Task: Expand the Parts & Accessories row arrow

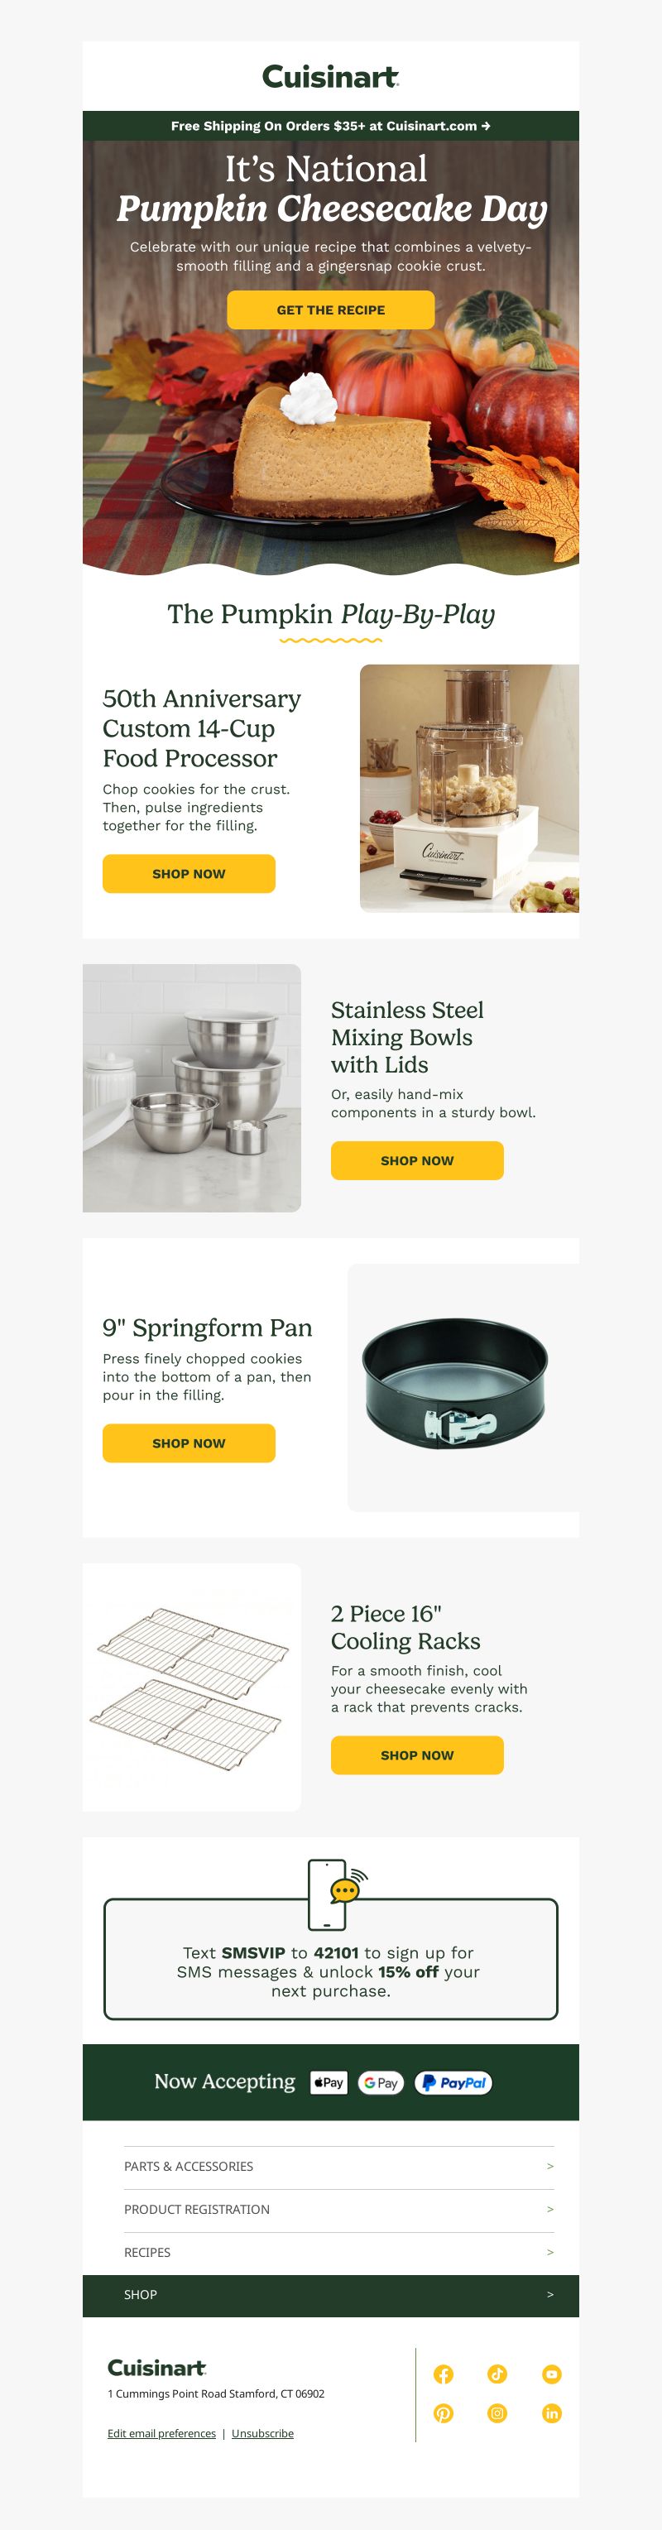Action: (550, 2166)
